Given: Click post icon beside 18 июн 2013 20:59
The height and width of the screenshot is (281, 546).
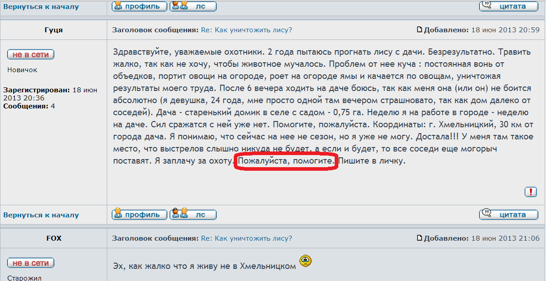Looking at the screenshot, I should coord(419,30).
